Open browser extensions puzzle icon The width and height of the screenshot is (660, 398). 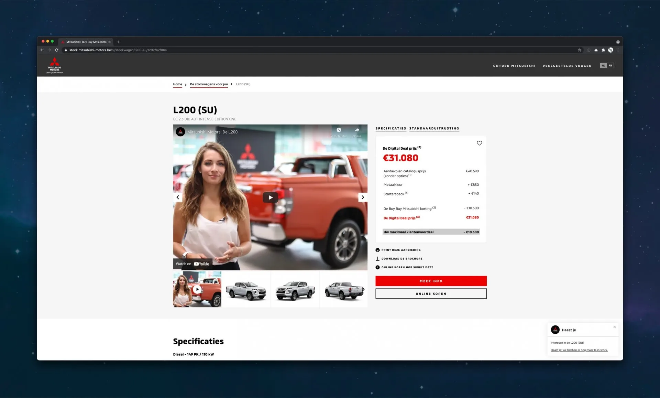pyautogui.click(x=603, y=50)
